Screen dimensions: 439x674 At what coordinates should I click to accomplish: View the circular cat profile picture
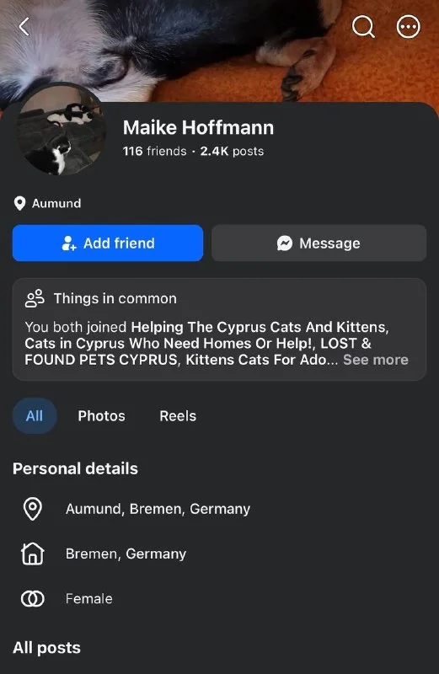pos(61,130)
